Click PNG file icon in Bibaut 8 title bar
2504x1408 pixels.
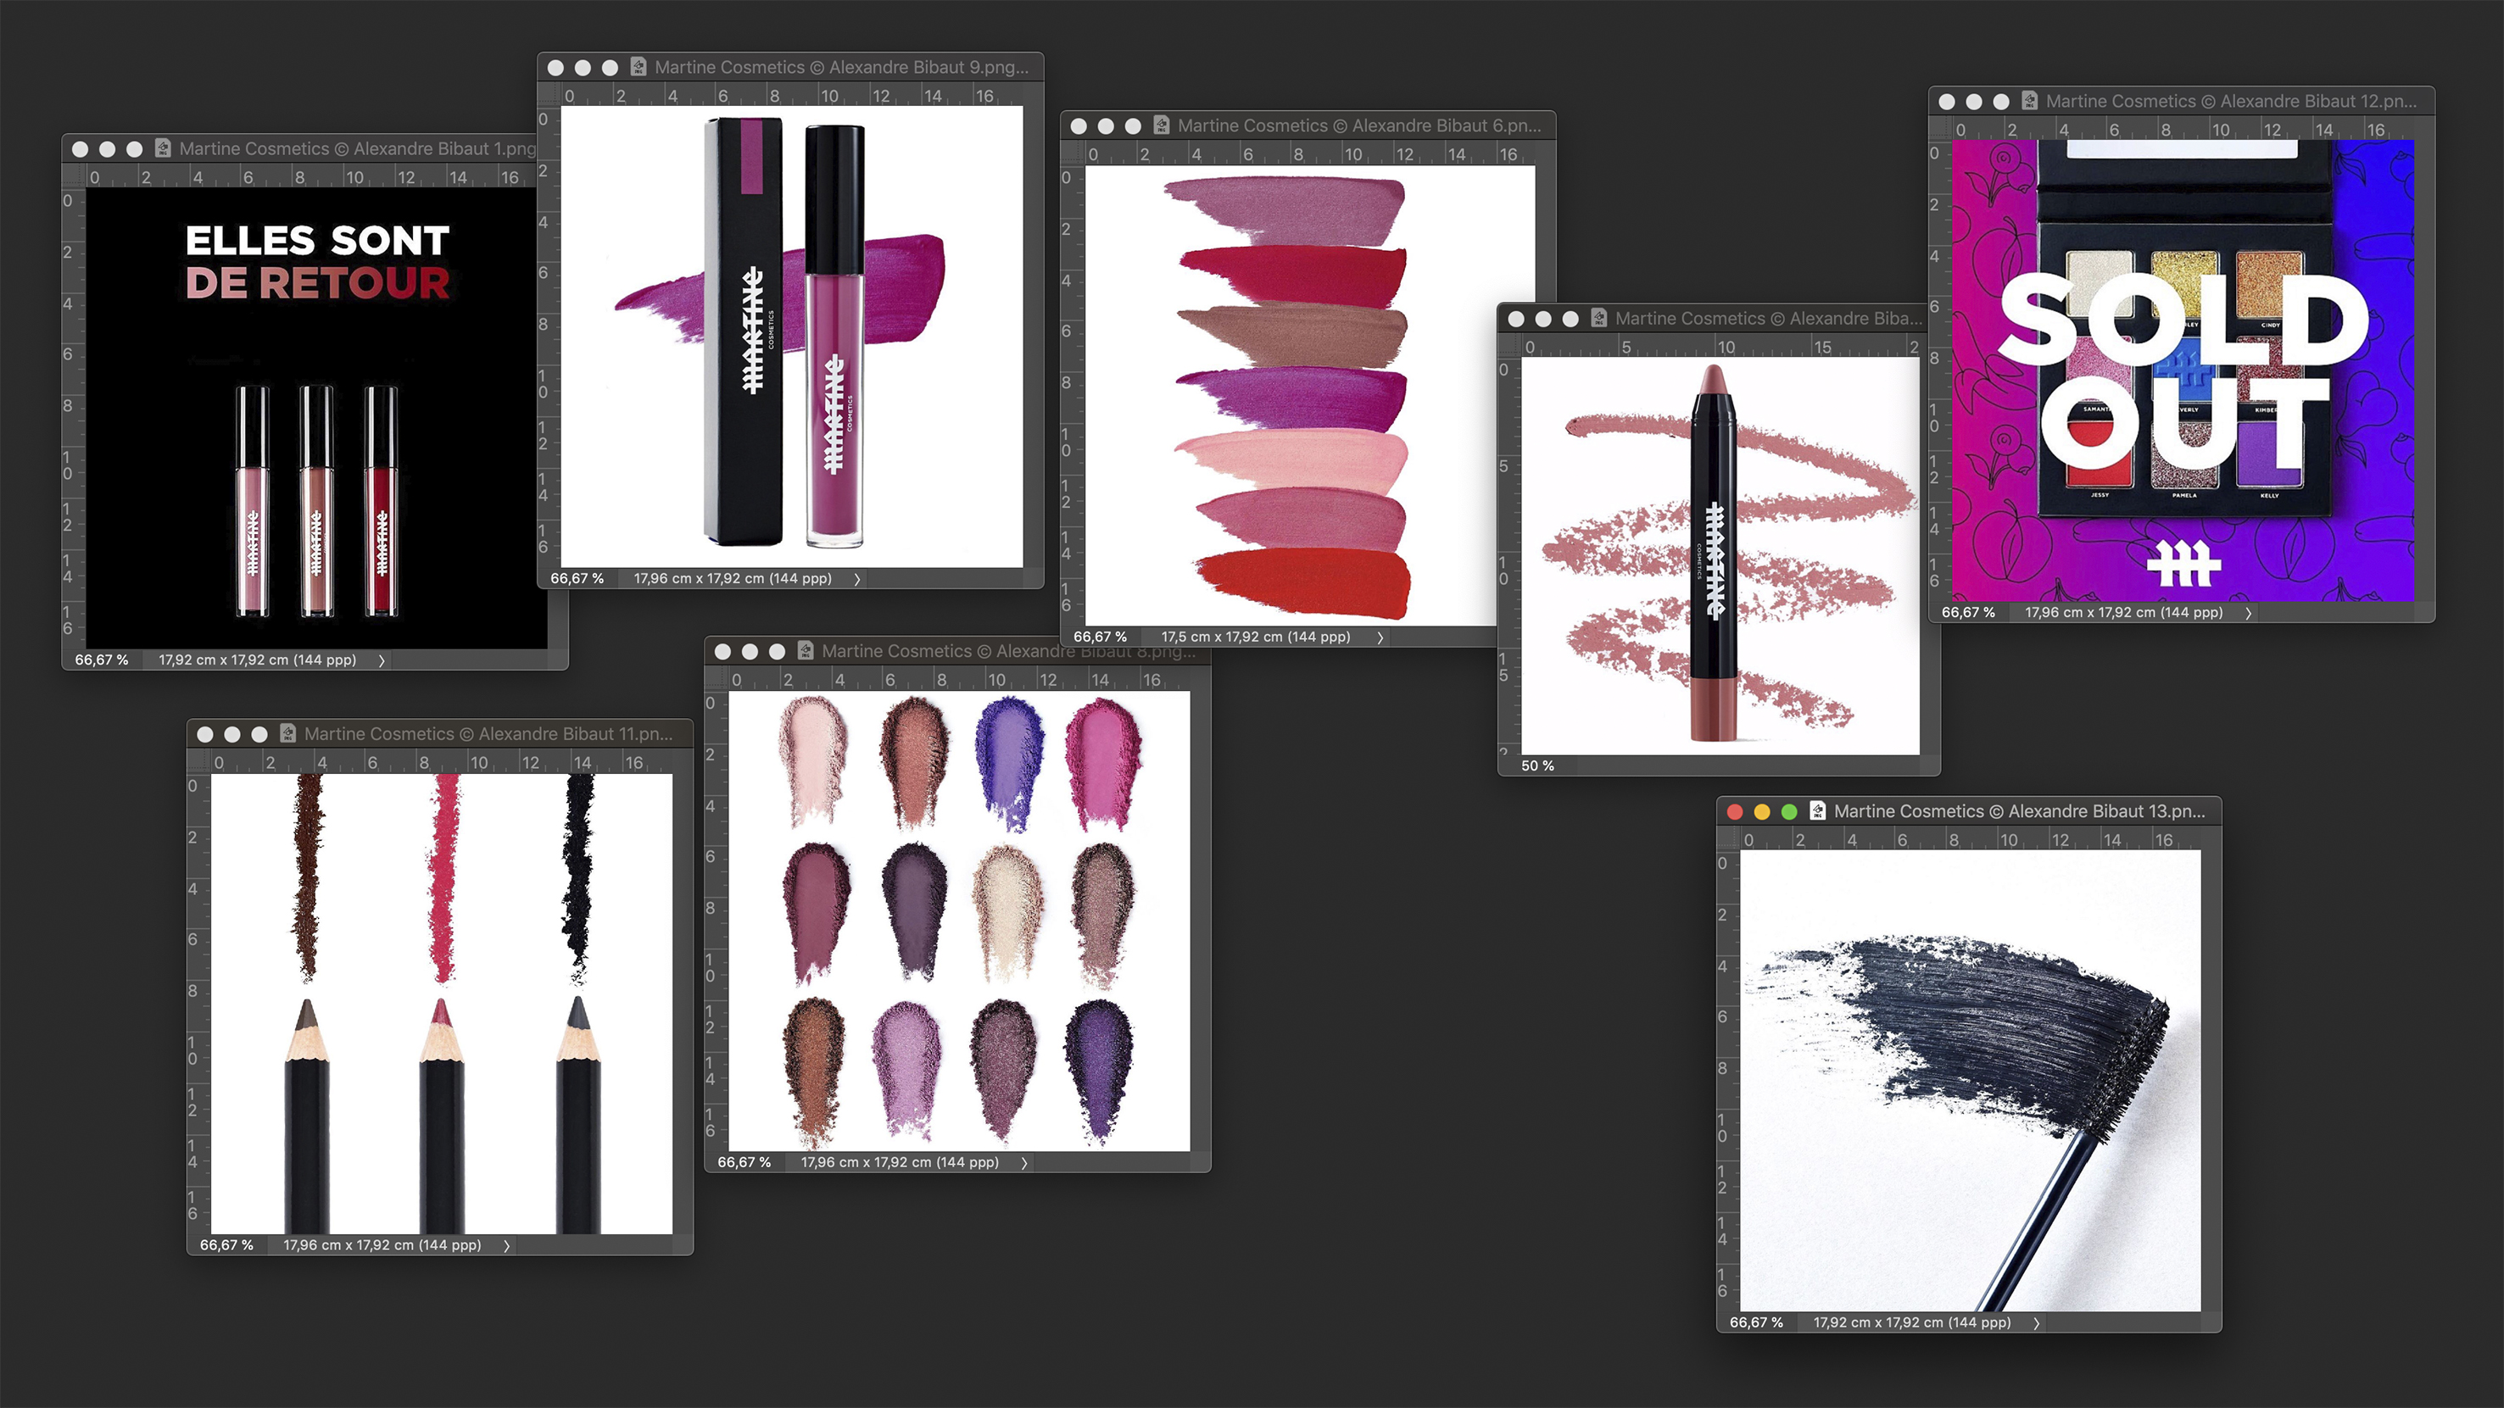(x=805, y=650)
